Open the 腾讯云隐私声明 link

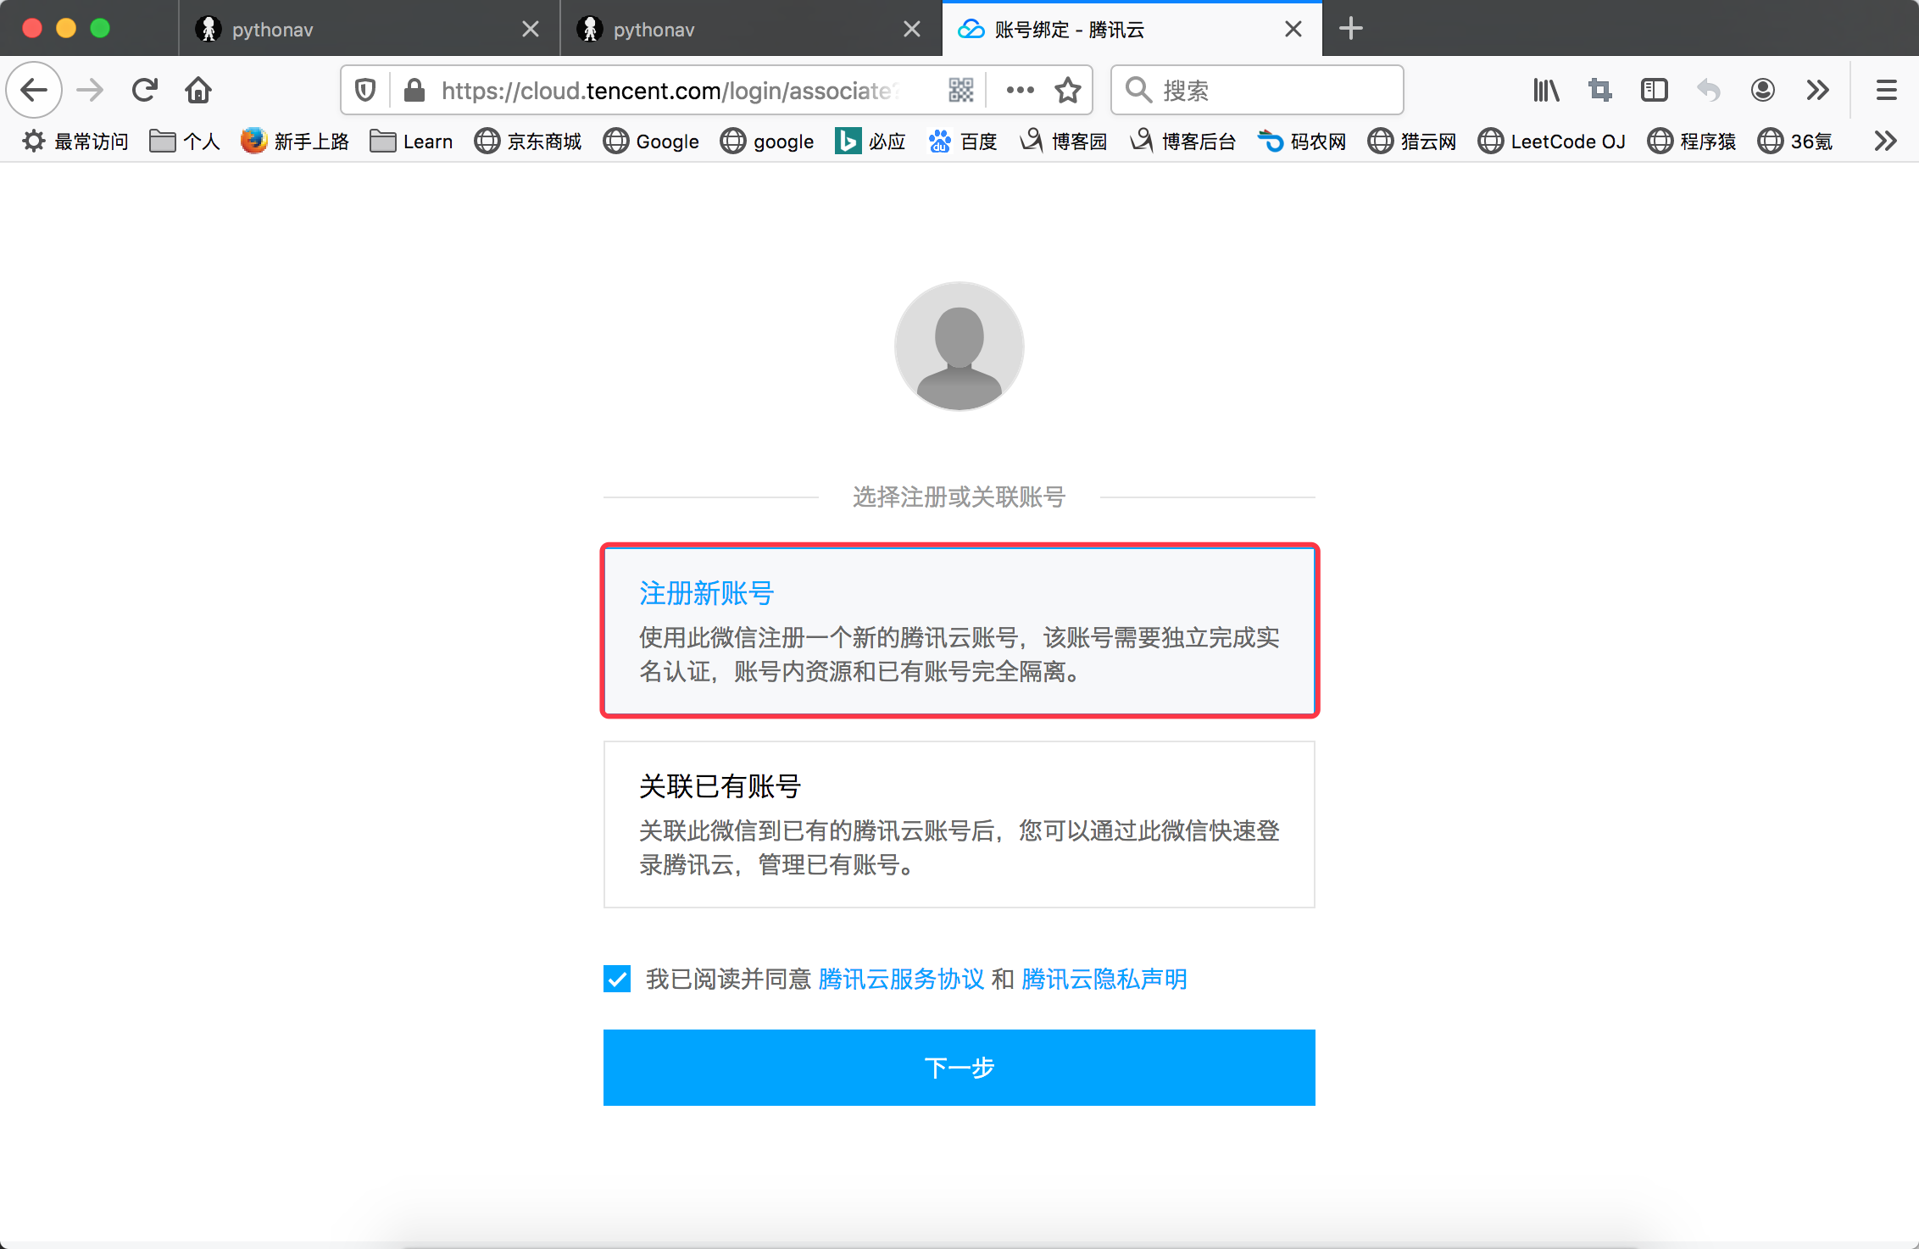pyautogui.click(x=1104, y=979)
